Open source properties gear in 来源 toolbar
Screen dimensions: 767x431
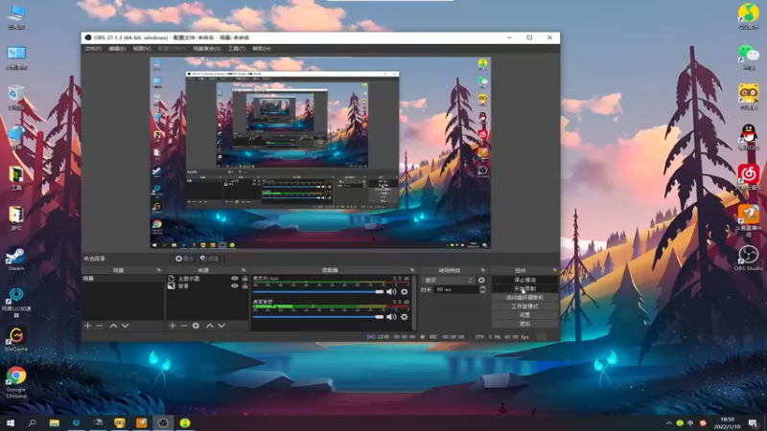point(196,326)
